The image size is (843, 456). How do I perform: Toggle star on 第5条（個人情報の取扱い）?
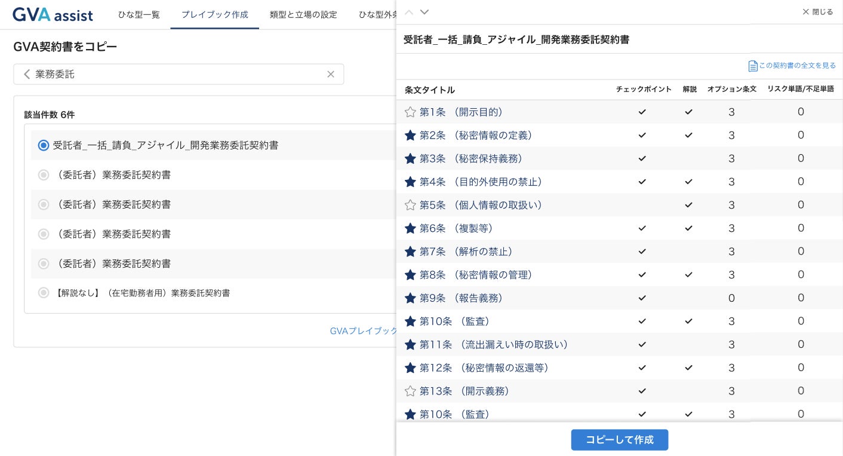(x=410, y=205)
